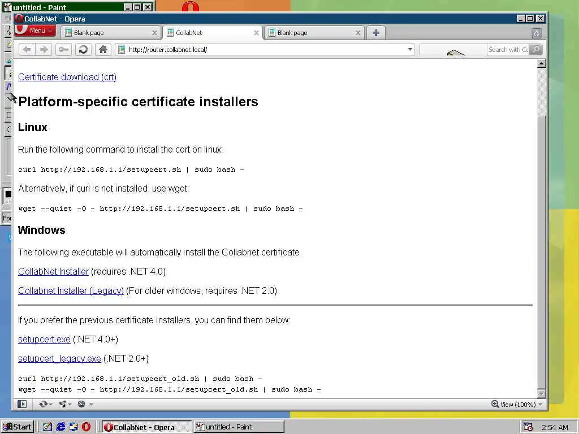Download setupcert_legacy.exe link
Viewport: 579px width, 434px height.
pyautogui.click(x=59, y=359)
